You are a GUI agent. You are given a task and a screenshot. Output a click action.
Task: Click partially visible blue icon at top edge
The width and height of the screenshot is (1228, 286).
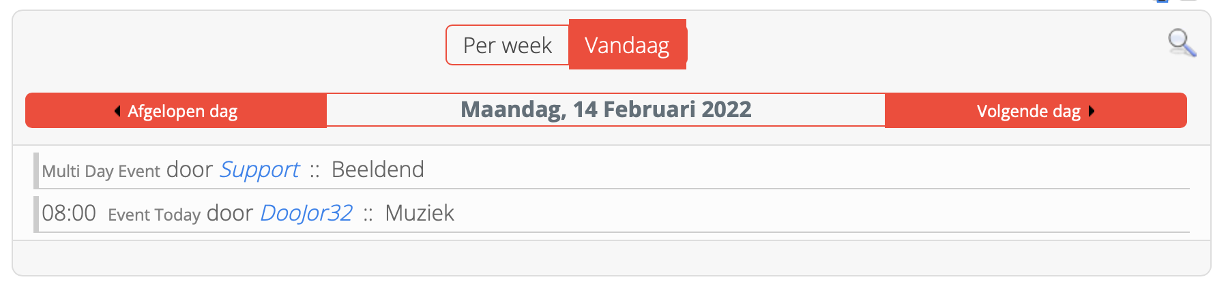point(1162,1)
